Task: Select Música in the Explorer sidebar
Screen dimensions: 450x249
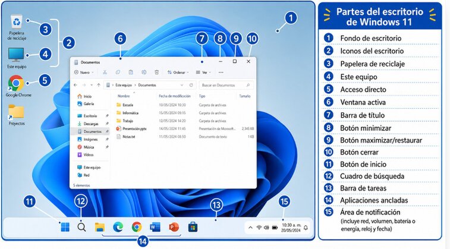Action: click(x=86, y=147)
